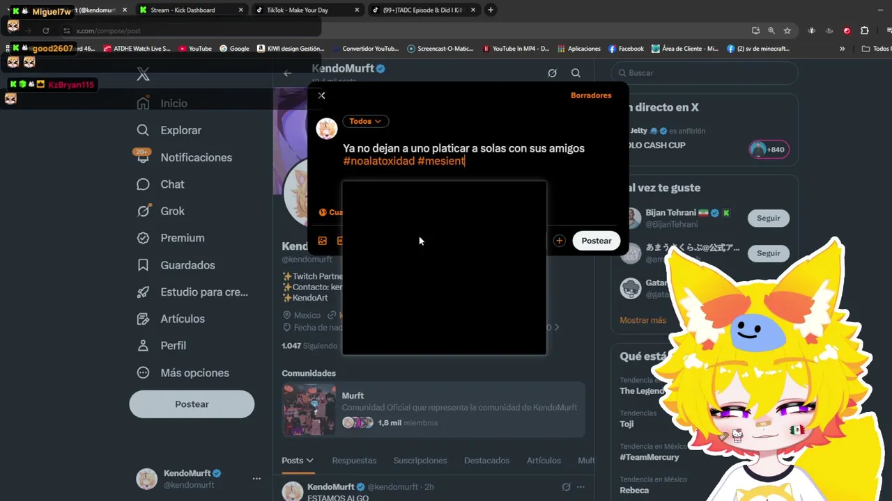Open a new browser tab
892x501 pixels.
[491, 10]
